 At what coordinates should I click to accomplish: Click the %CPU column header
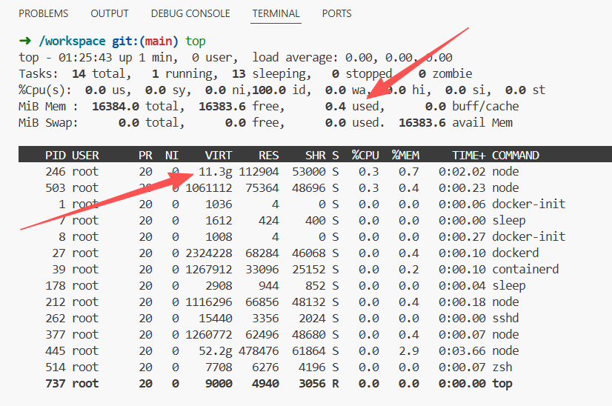coord(367,156)
